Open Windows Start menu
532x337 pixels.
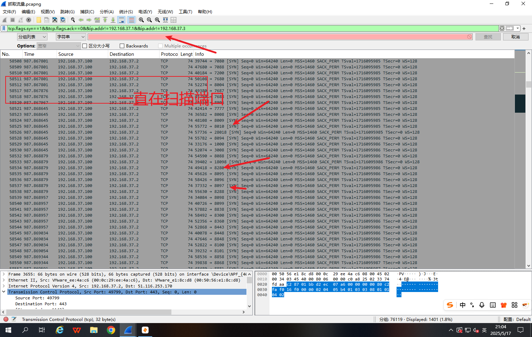[8, 330]
